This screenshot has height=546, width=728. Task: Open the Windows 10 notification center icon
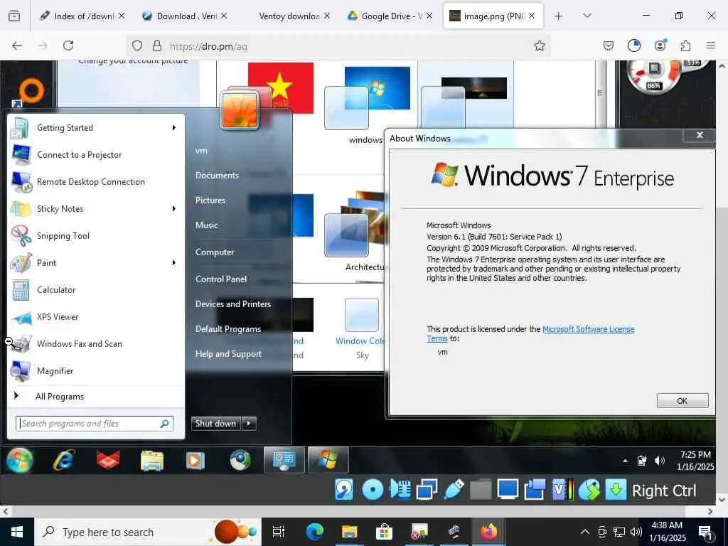coord(705,532)
